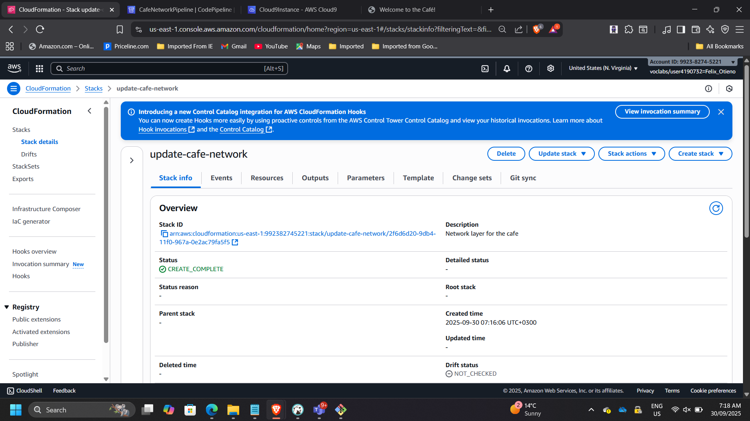Collapse the CloudFormation side navigation panel
750x421 pixels.
click(89, 111)
